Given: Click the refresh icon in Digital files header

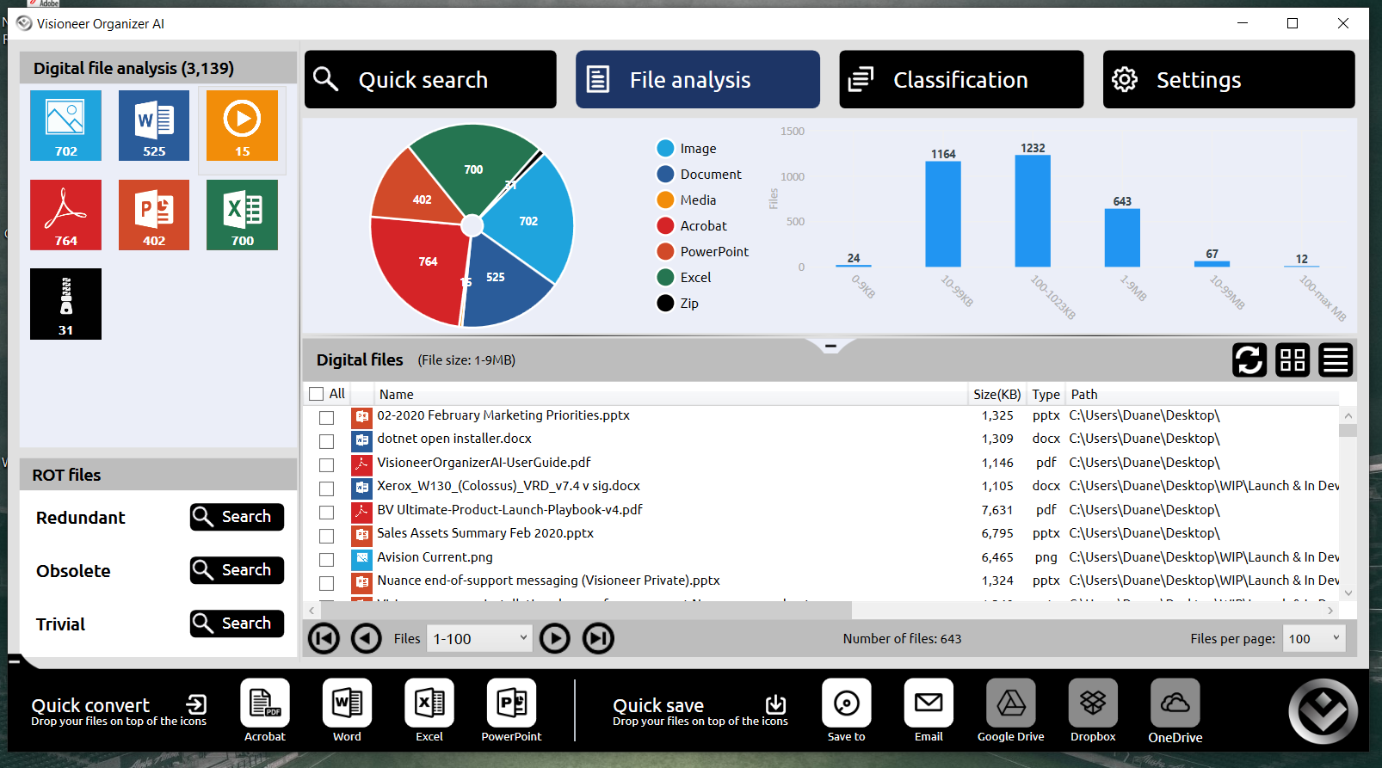Looking at the screenshot, I should (1249, 360).
